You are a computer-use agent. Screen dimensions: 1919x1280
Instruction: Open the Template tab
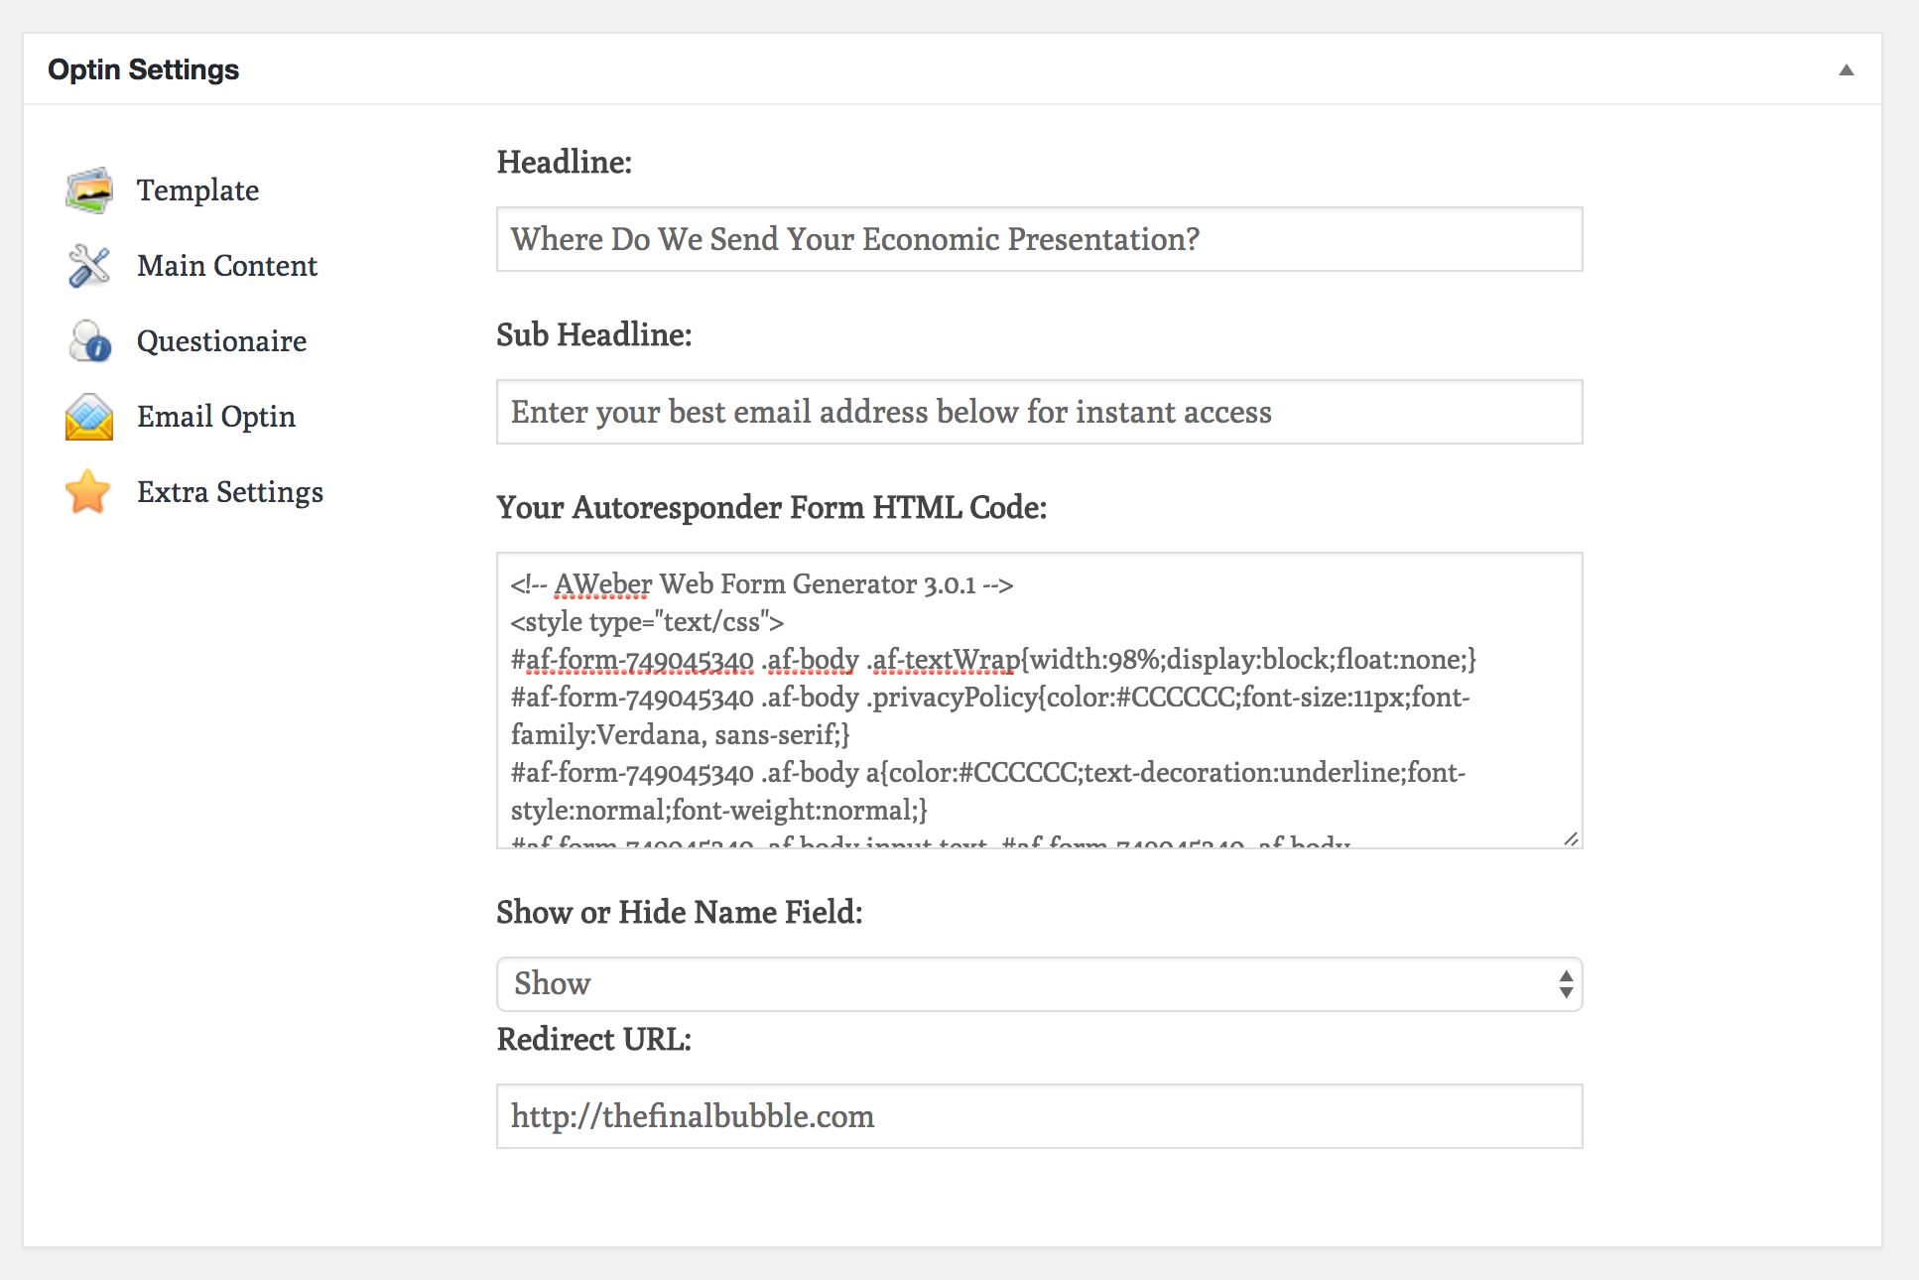[x=197, y=191]
